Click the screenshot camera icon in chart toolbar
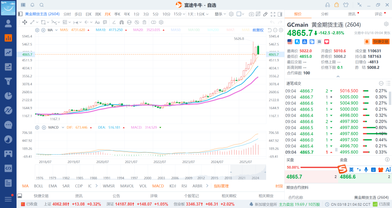 (x=252, y=14)
